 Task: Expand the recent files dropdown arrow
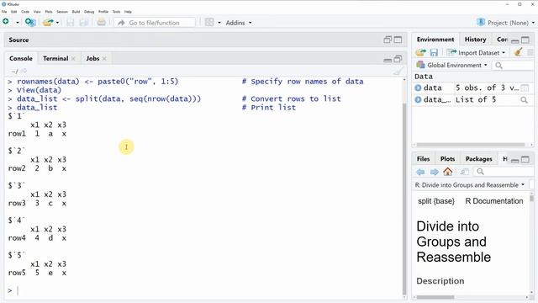click(x=57, y=23)
